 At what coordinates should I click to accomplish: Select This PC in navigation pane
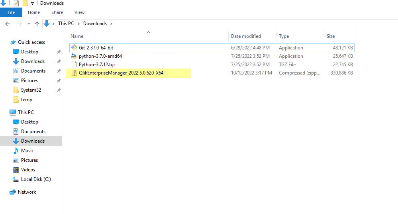(25, 112)
